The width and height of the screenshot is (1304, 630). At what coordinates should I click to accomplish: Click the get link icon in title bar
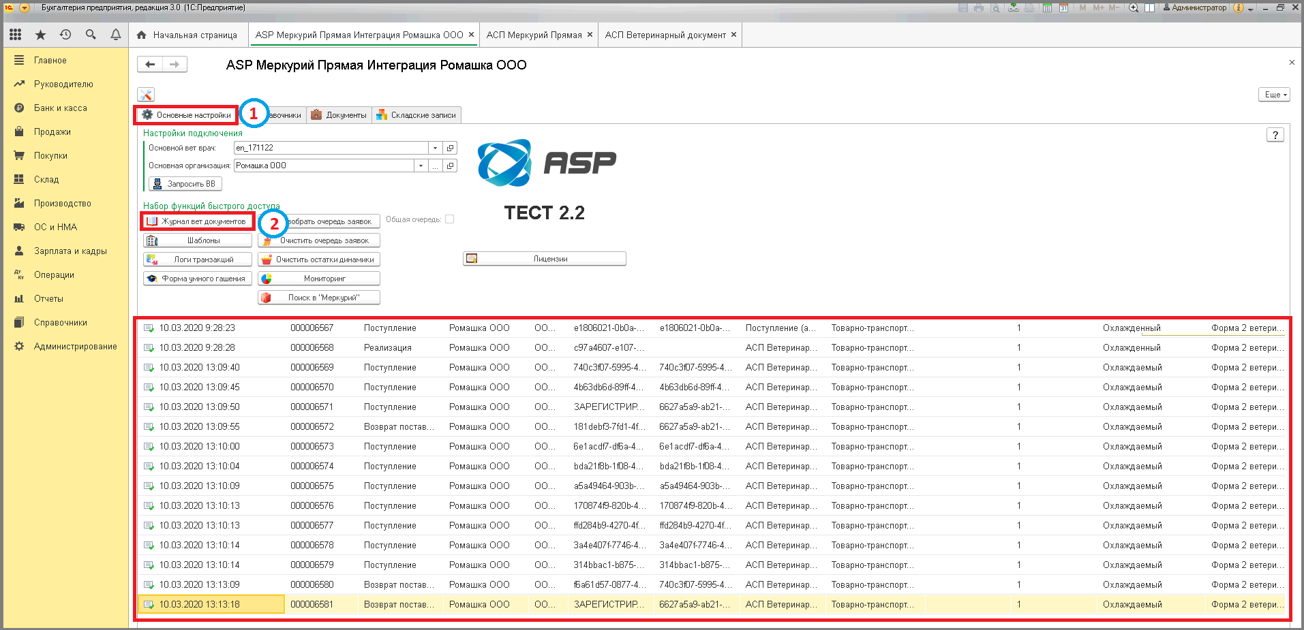1014,7
